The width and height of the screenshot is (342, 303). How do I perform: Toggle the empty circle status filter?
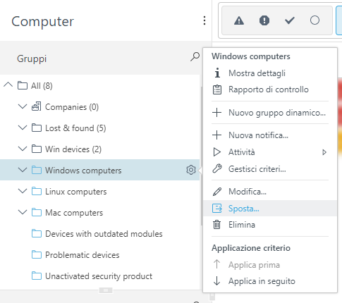coord(314,20)
